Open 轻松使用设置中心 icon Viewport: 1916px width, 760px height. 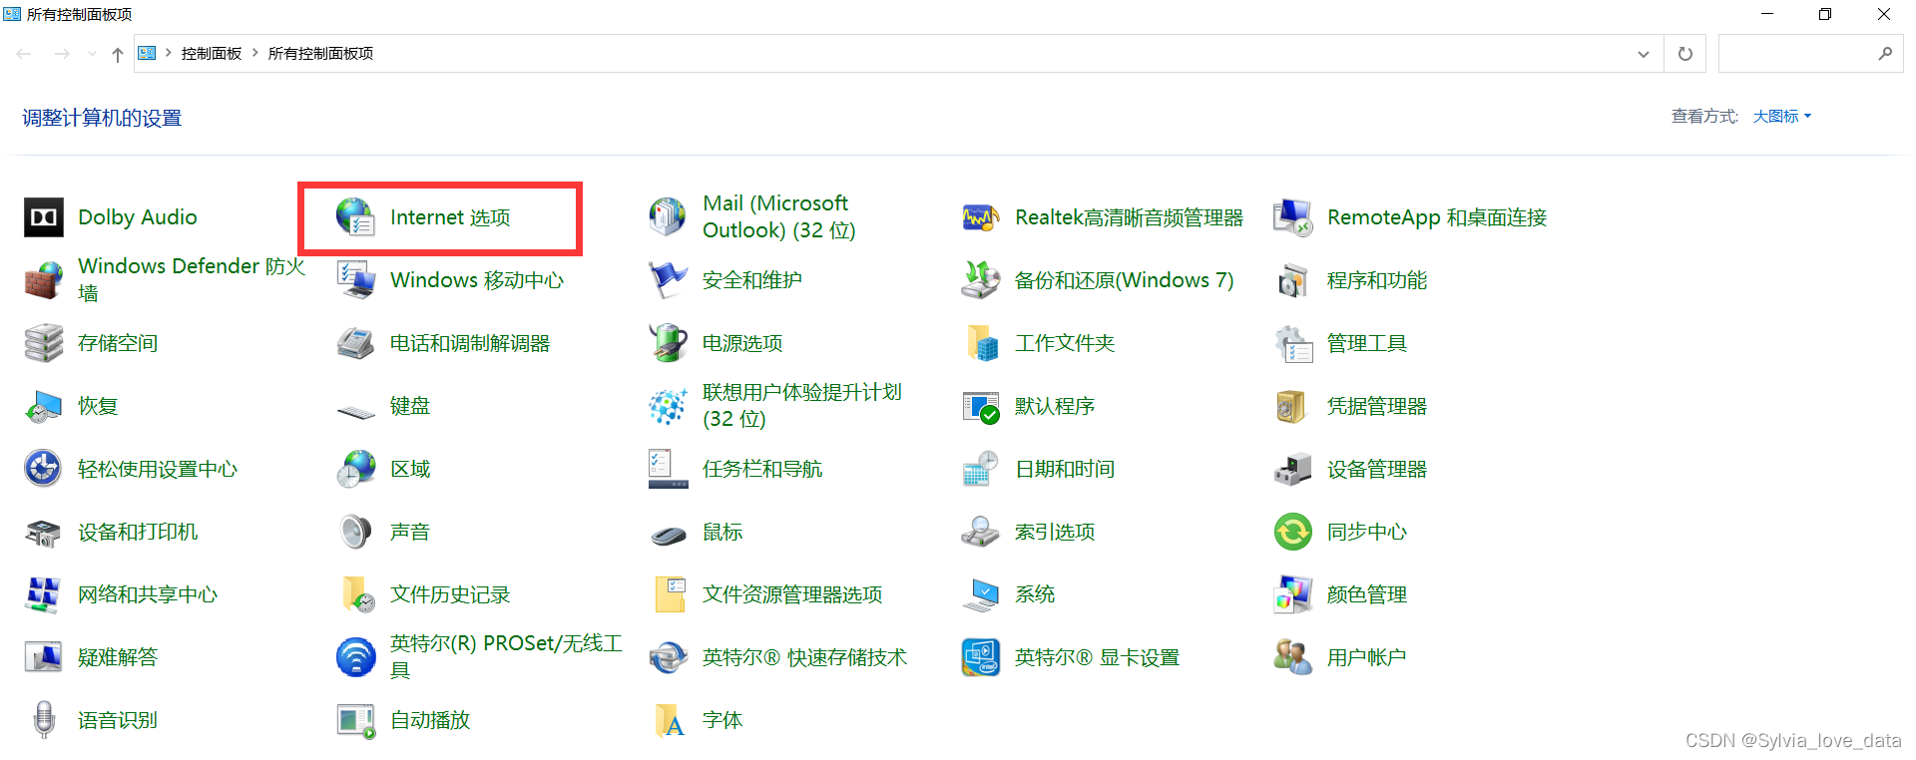coord(44,469)
